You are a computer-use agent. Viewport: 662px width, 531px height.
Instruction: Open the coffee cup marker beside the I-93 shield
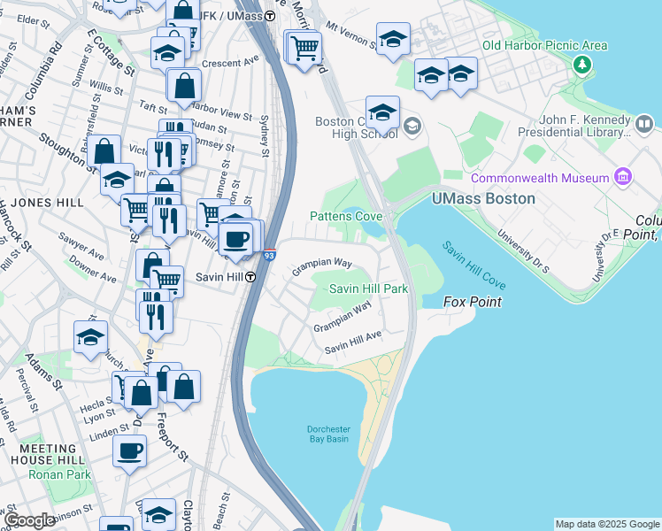(x=235, y=240)
